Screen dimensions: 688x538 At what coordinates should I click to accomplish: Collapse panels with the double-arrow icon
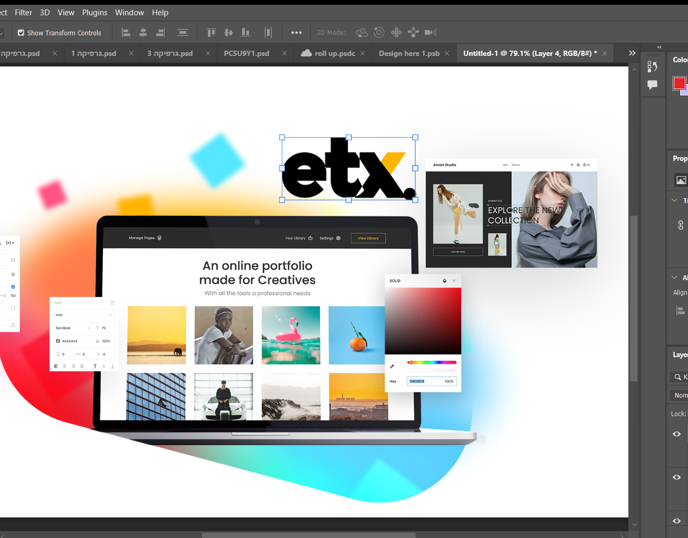point(660,47)
